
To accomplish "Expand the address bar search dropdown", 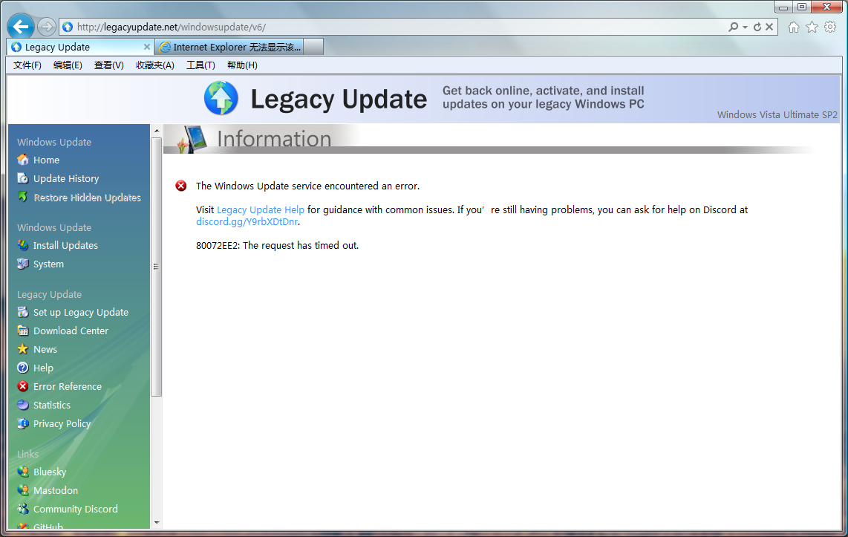I will tap(745, 27).
